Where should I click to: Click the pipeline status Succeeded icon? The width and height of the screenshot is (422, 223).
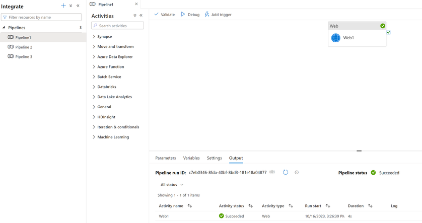[373, 173]
